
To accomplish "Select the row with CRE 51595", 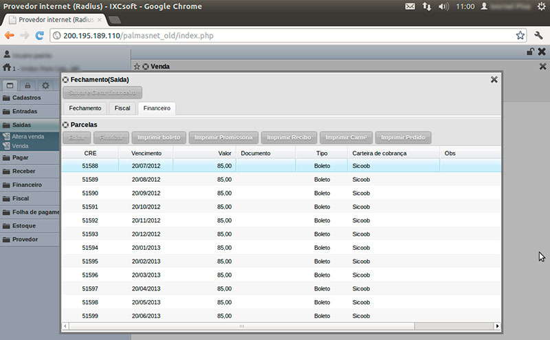I will (281, 262).
